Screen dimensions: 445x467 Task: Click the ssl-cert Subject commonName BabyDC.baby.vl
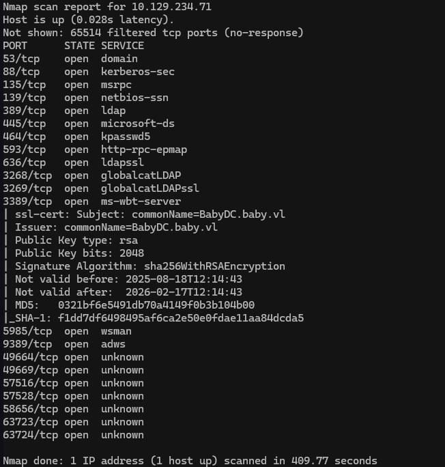(x=227, y=214)
